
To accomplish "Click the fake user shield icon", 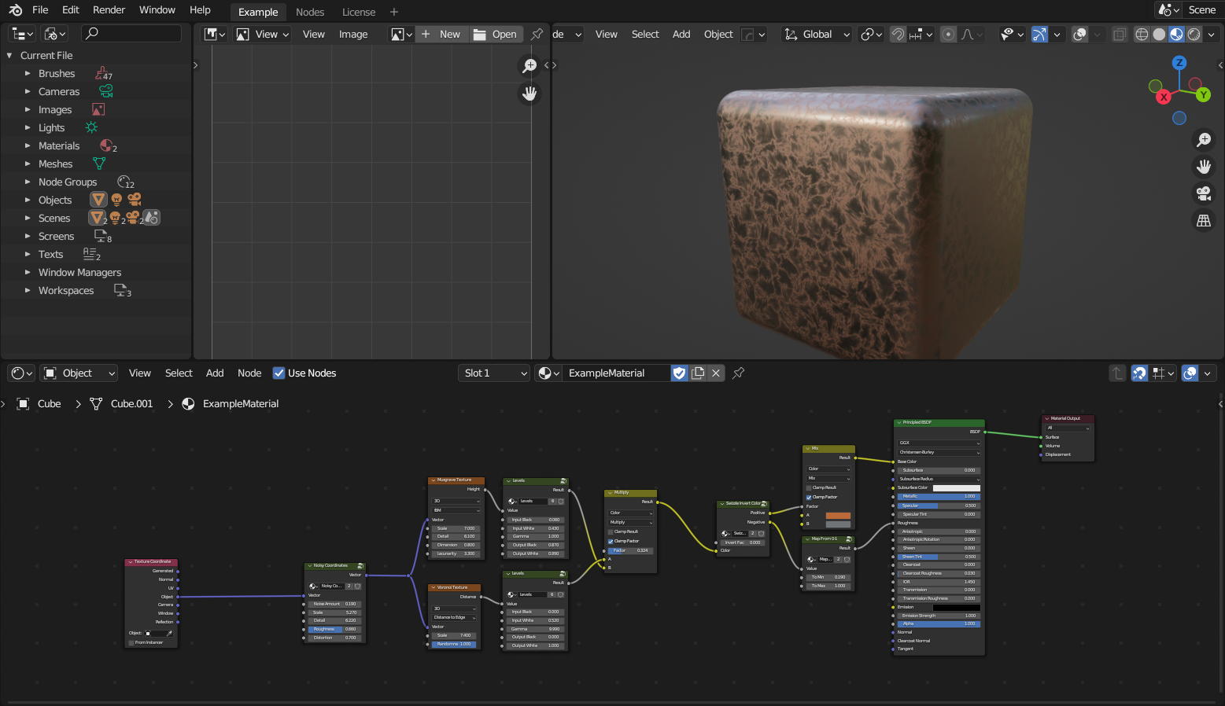I will (679, 373).
